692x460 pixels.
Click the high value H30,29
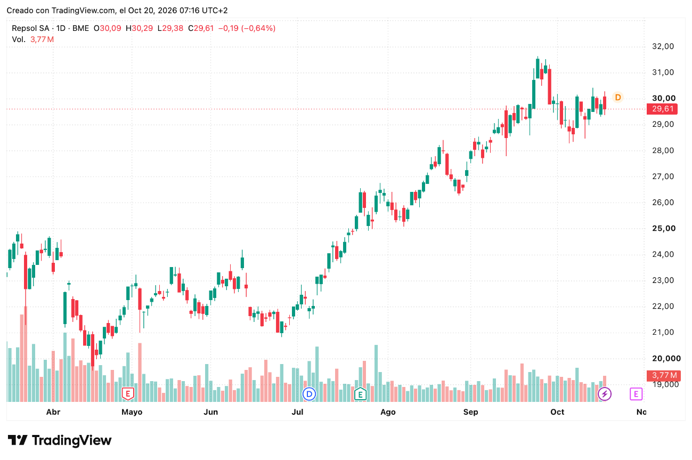tap(140, 28)
